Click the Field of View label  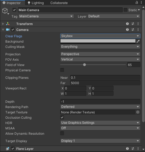coord(15,65)
